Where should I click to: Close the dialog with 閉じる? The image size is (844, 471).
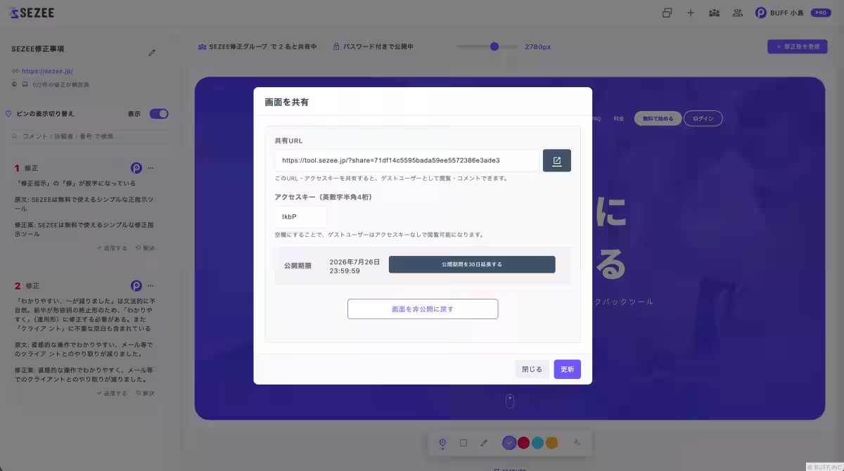[x=532, y=369]
